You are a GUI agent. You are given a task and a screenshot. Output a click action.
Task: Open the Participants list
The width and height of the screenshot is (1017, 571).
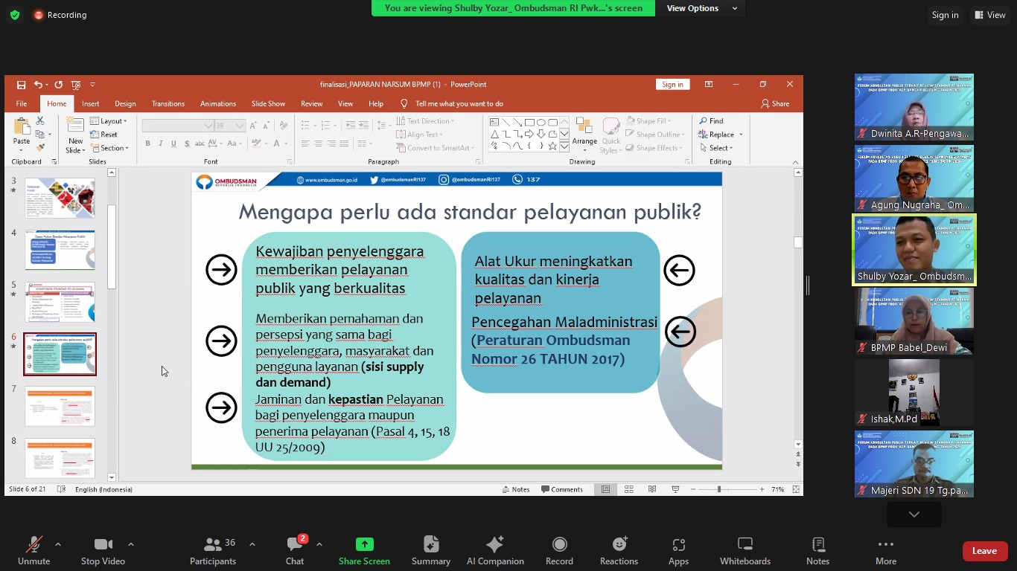point(213,551)
